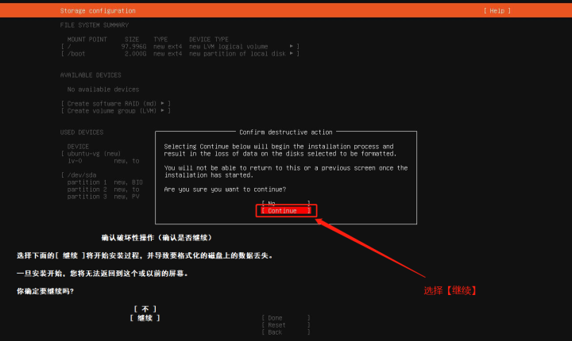
Task: Open the Help menu
Action: click(497, 11)
